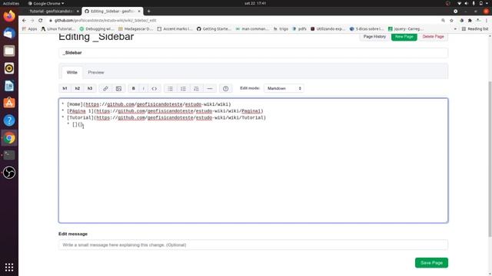Show Applications grid in the dock
The width and height of the screenshot is (492, 276).
9,268
